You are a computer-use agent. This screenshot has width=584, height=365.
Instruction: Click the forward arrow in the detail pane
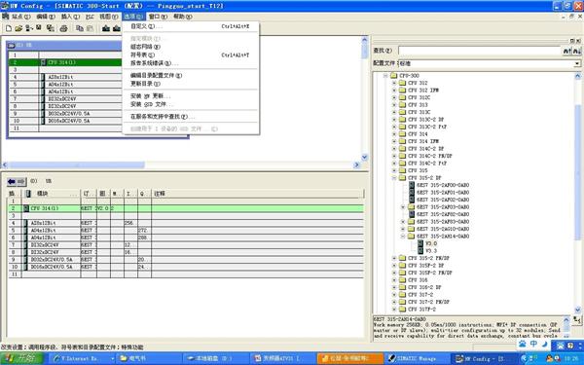point(21,181)
